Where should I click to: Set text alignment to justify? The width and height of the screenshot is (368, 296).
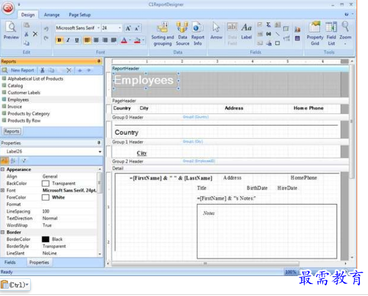pos(113,40)
